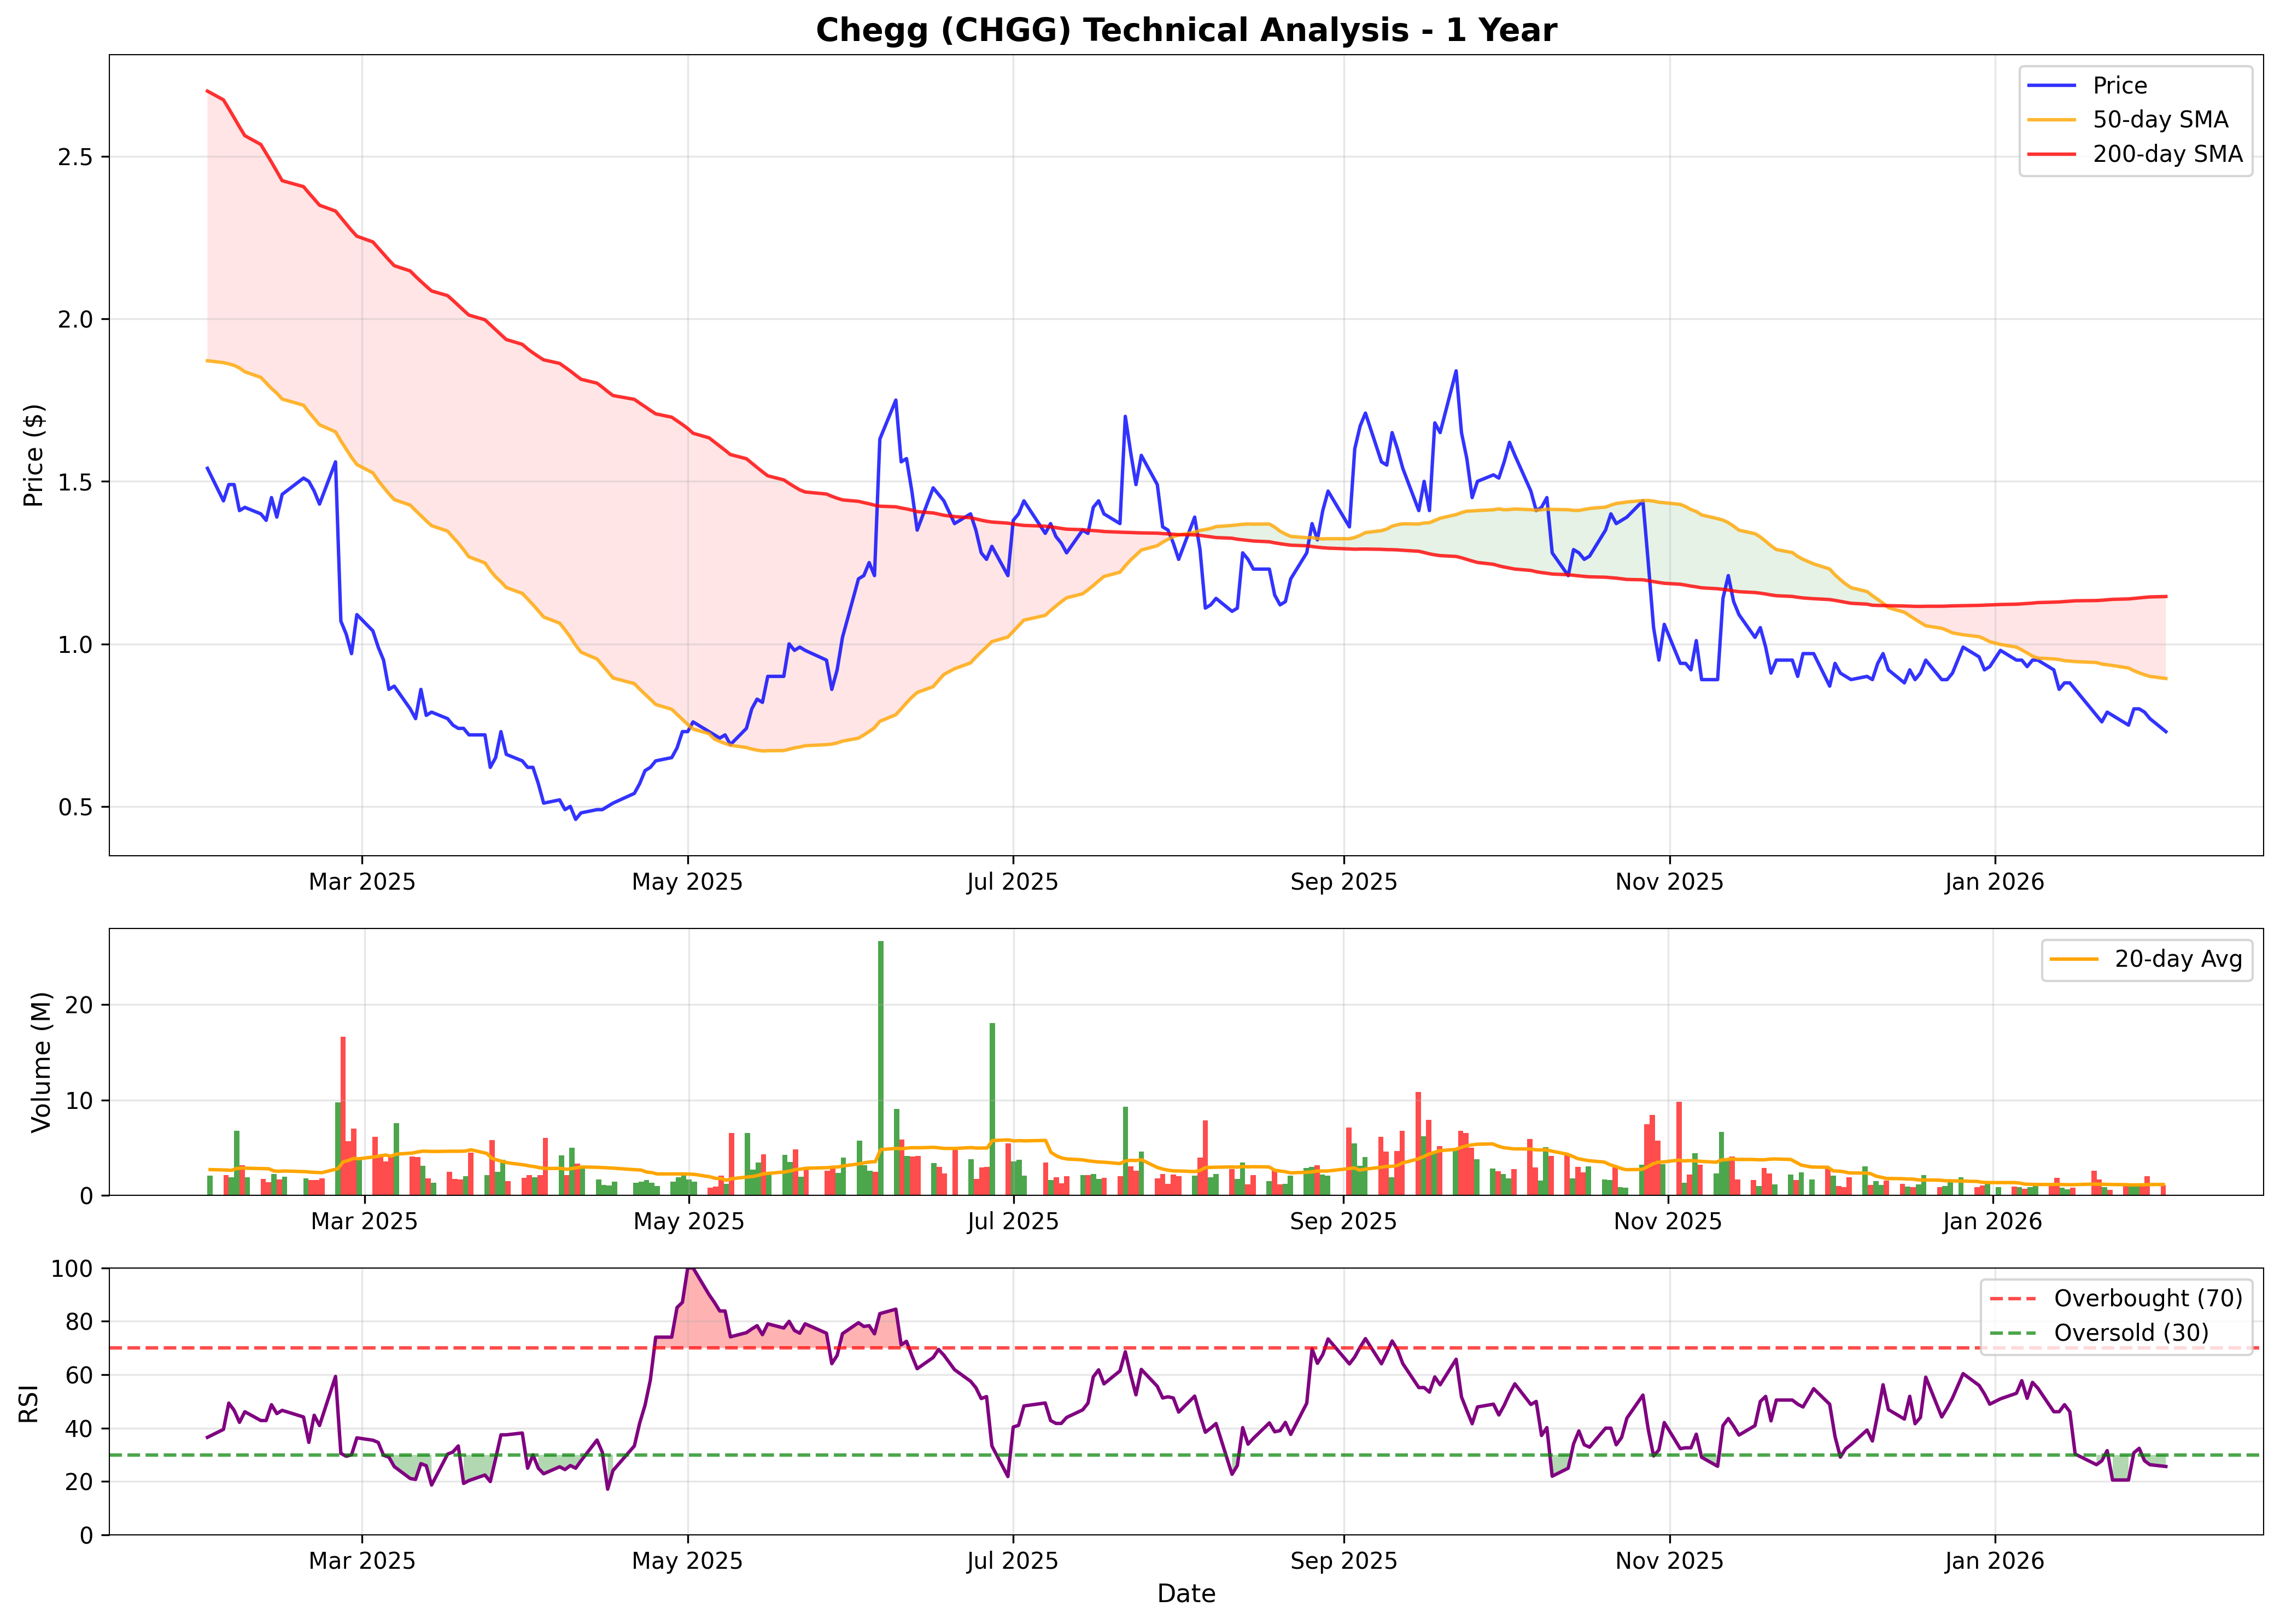The width and height of the screenshot is (2280, 1624).
Task: Click "Nov 2025" under the price chart
Action: coord(1669,882)
